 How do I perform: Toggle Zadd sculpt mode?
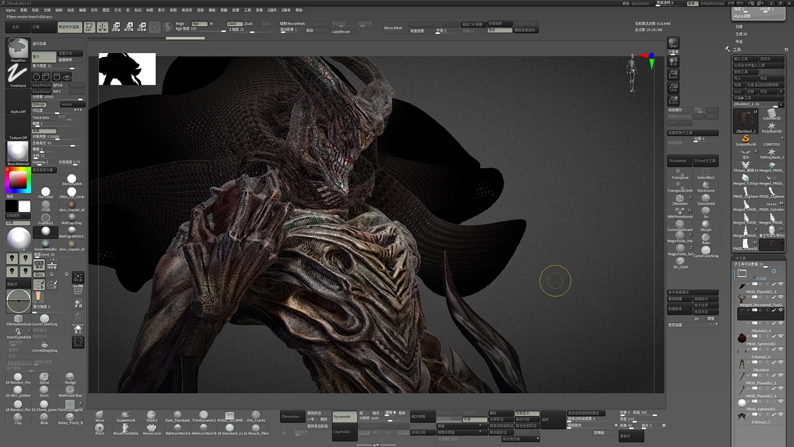tap(234, 23)
